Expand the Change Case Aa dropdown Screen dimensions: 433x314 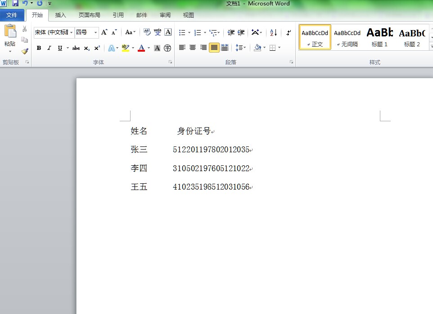(x=131, y=32)
